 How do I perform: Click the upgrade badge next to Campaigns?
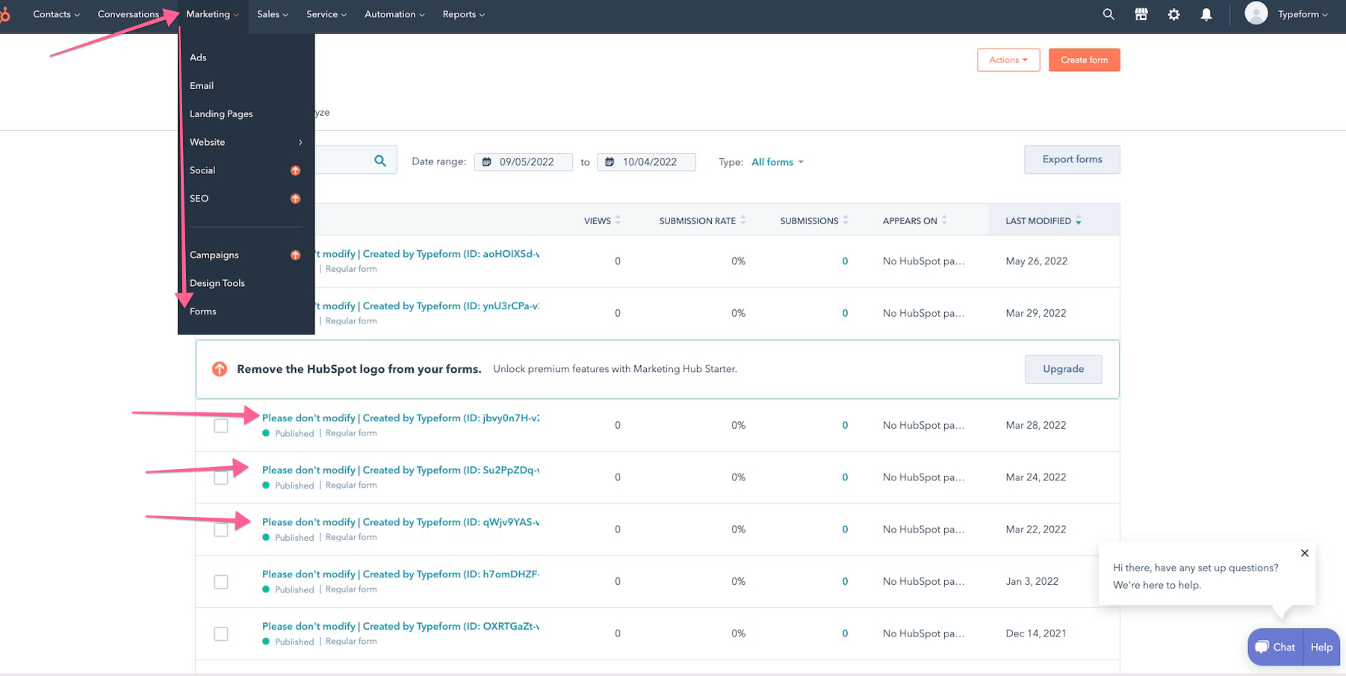295,255
